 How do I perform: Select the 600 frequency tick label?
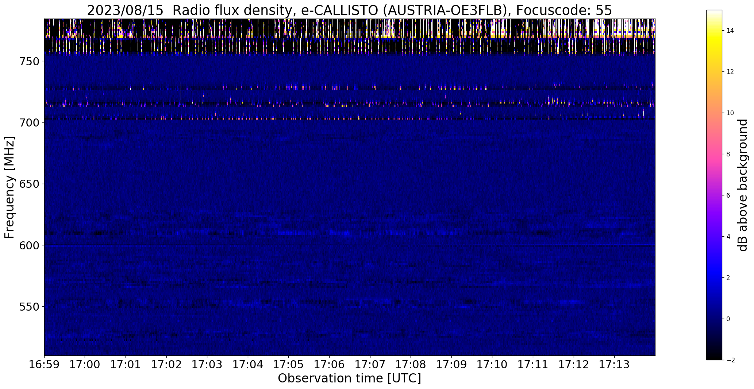[x=28, y=245]
